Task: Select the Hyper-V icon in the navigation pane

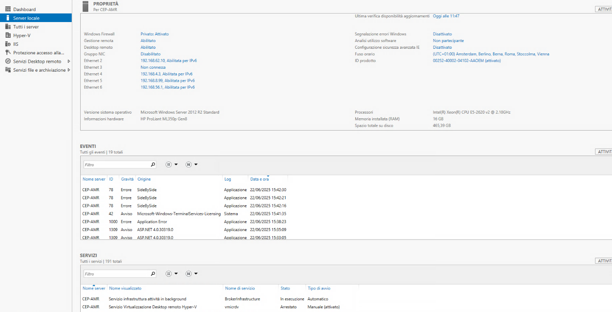Action: point(8,36)
